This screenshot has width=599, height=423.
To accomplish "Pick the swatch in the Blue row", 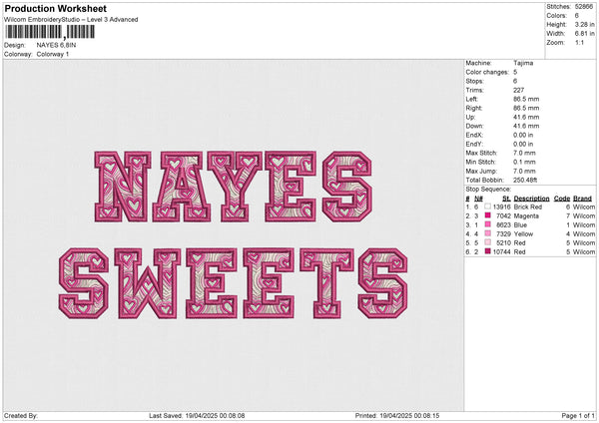I will 487,224.
